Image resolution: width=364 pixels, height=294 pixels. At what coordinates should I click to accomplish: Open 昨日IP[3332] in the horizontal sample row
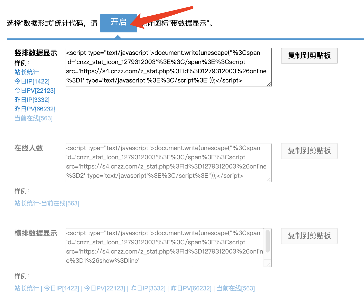(148, 288)
